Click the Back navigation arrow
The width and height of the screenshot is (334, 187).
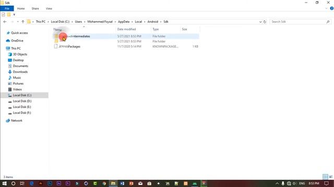(x=5, y=22)
